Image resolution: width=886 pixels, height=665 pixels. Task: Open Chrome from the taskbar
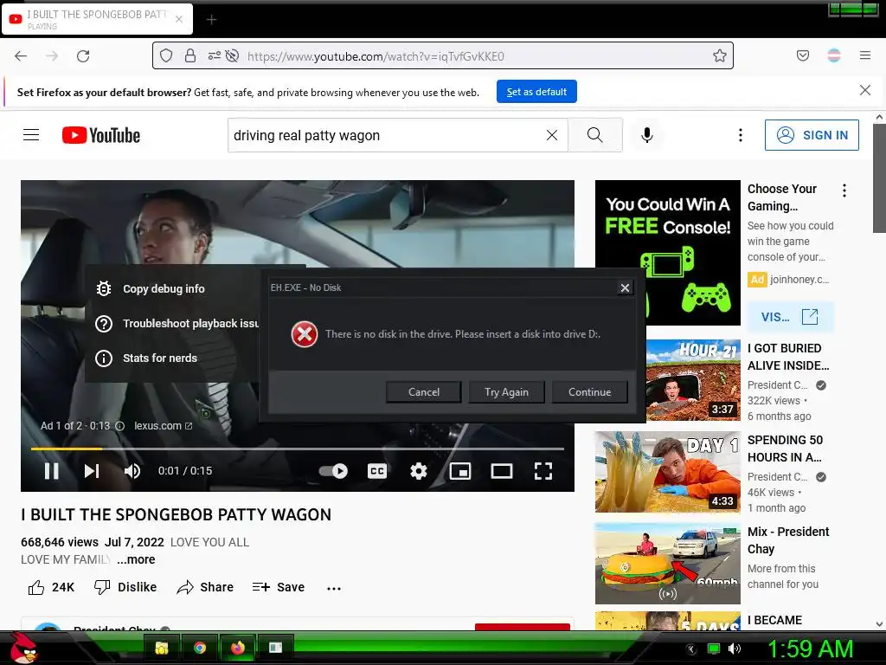point(200,648)
